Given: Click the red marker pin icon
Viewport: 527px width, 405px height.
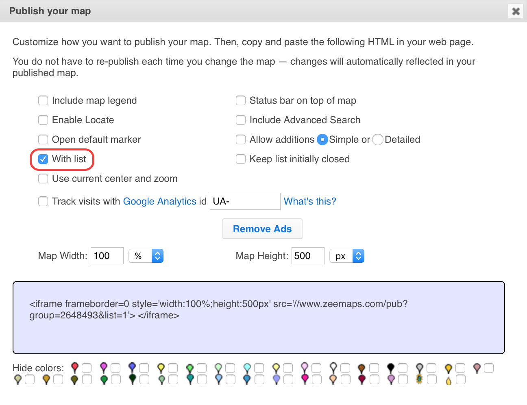Looking at the screenshot, I should [x=74, y=368].
